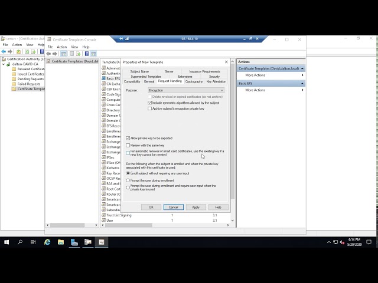Close Properties of New Template dialog
This screenshot has height=283, width=378.
pyautogui.click(x=226, y=62)
